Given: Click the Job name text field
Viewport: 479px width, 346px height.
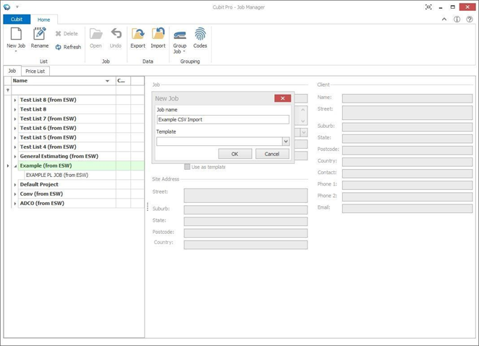Looking at the screenshot, I should click(223, 119).
